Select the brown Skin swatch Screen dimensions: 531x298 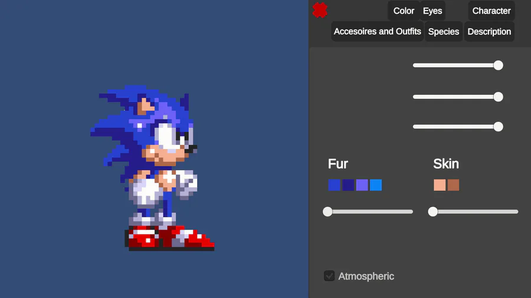(454, 185)
